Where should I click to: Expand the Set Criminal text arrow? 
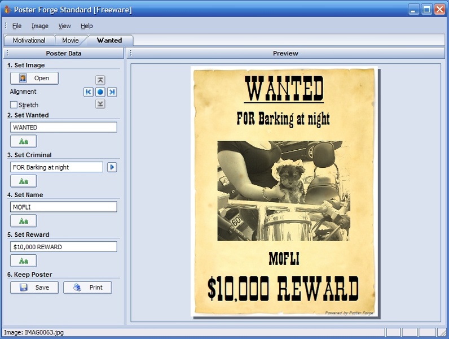(112, 167)
